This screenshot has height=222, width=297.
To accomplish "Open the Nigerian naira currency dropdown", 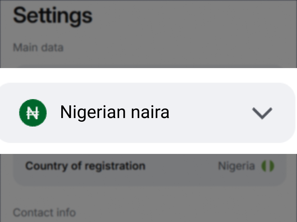I will pyautogui.click(x=148, y=113).
